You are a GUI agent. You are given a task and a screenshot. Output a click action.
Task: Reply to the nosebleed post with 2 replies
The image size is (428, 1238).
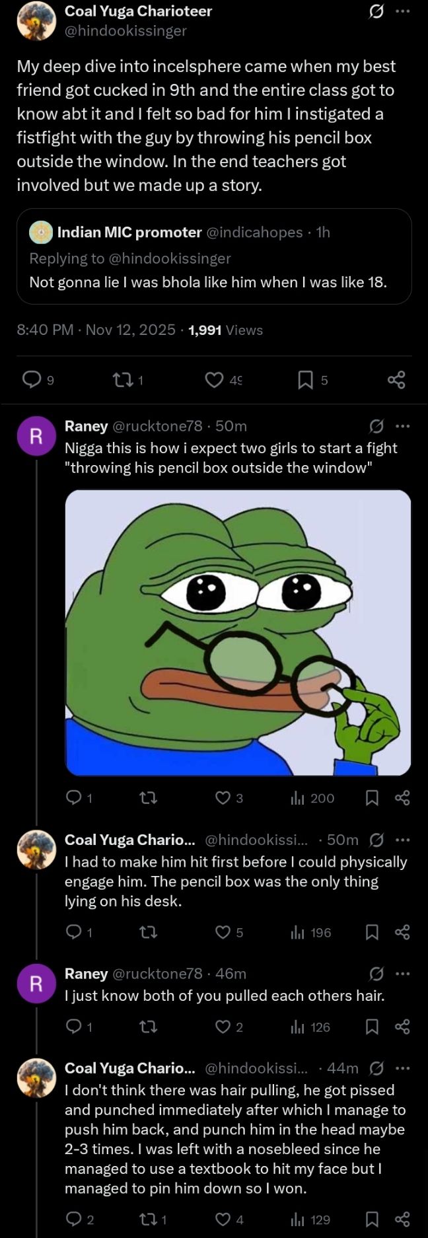coord(74,1220)
